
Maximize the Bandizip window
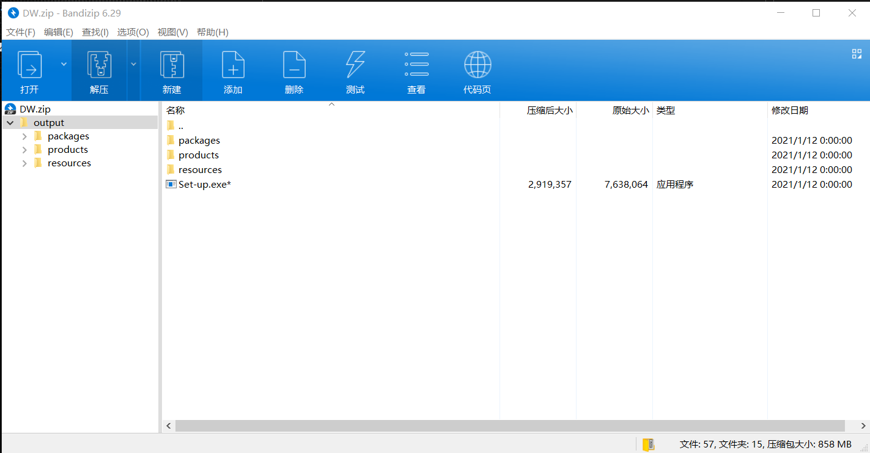tap(816, 13)
